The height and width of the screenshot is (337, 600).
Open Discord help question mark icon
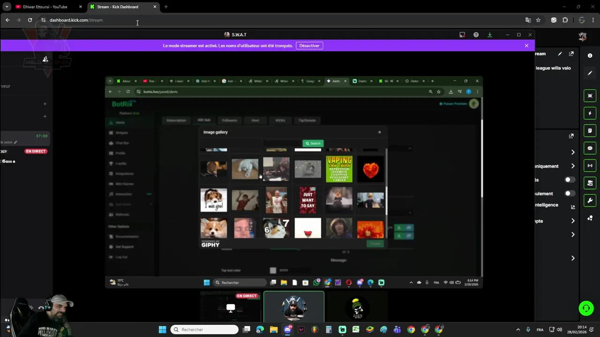pos(476,35)
